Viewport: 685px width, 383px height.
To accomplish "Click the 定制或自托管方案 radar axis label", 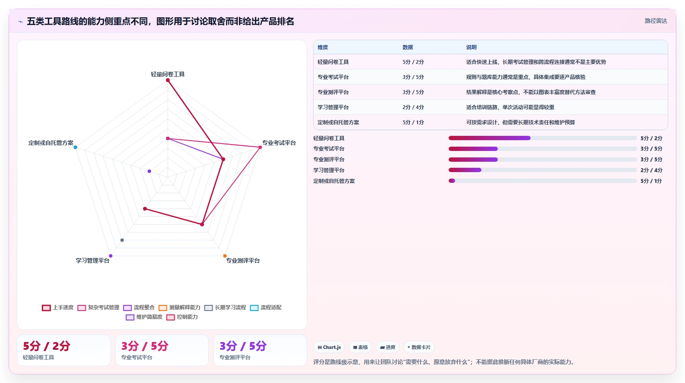I will coord(51,143).
